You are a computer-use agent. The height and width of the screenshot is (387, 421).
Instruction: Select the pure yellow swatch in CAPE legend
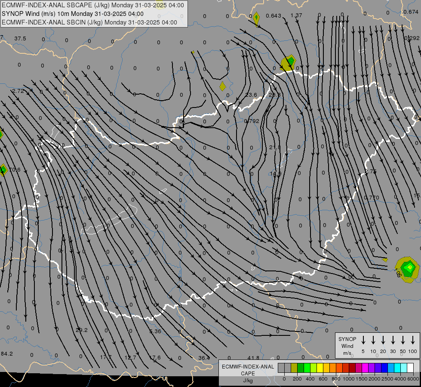[x=320, y=368]
